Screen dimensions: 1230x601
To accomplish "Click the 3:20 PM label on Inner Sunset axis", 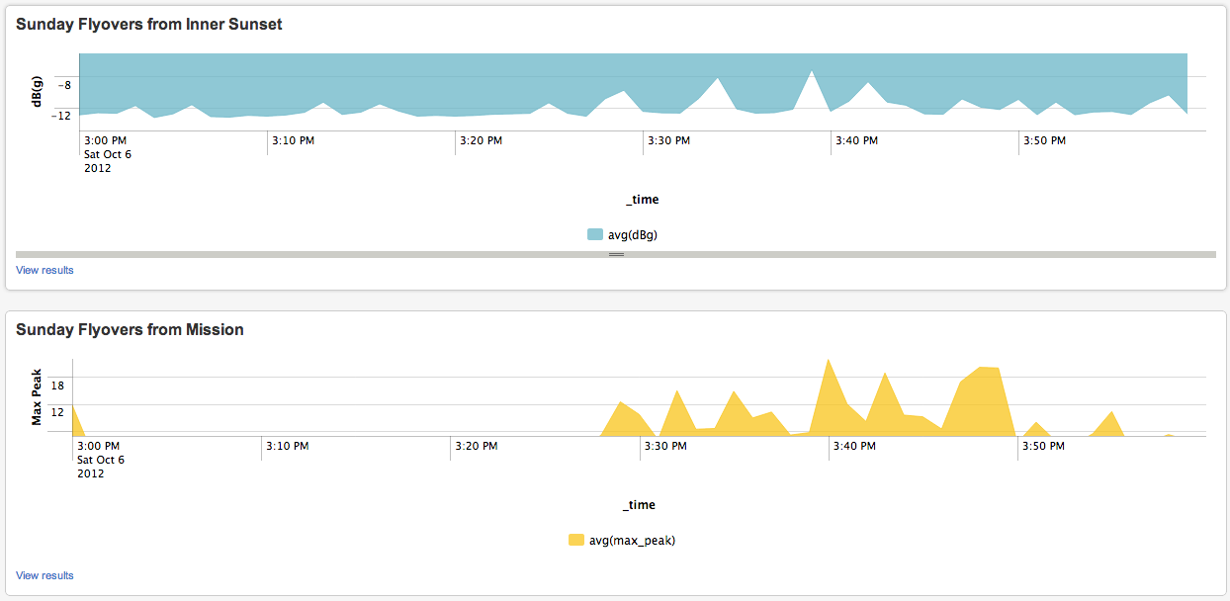I will (482, 141).
